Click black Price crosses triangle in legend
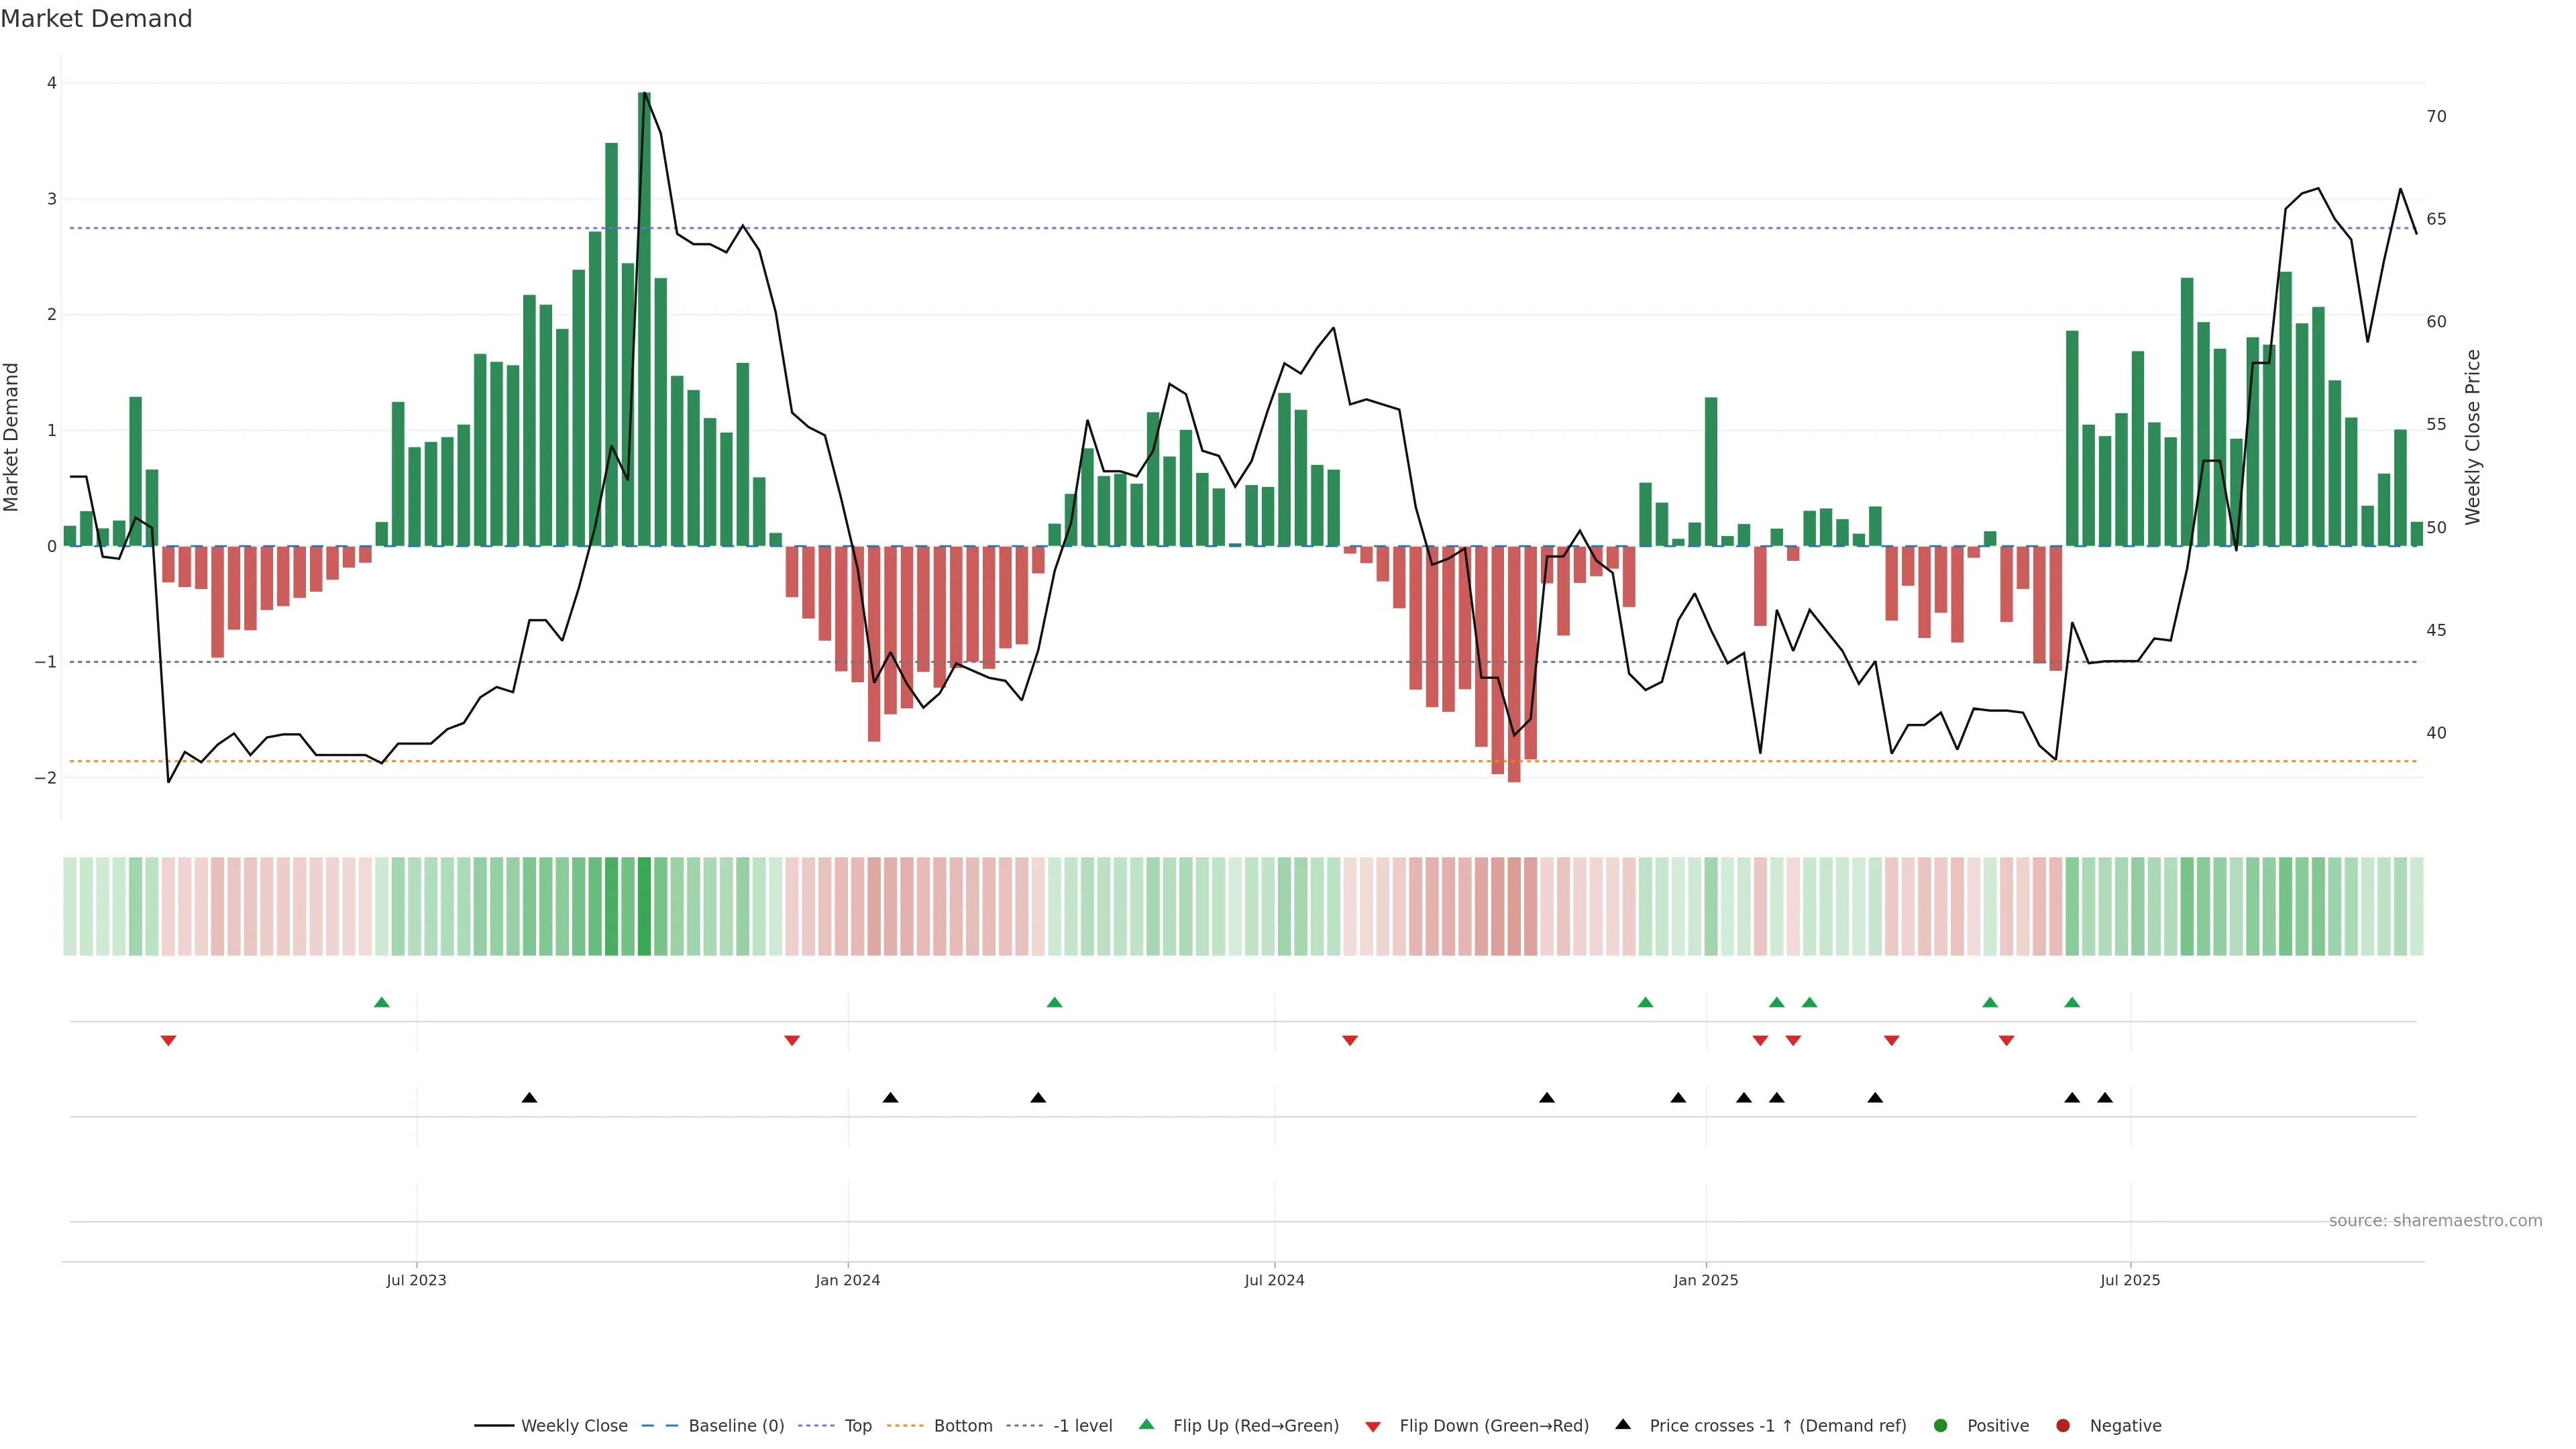The height and width of the screenshot is (1449, 2576). point(1622,1424)
